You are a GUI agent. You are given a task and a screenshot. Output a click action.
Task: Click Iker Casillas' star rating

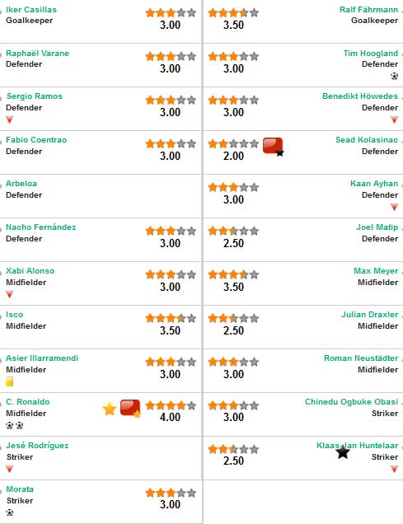[x=171, y=13]
